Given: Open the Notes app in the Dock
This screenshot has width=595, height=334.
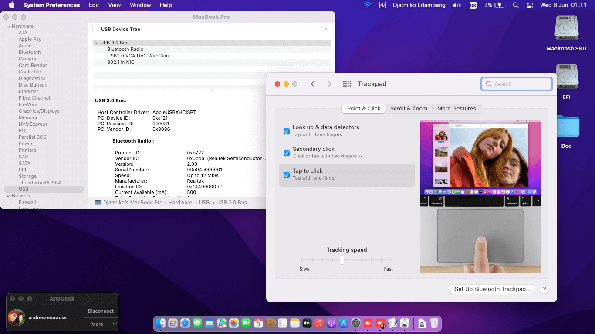Looking at the screenshot, I should coord(295,323).
